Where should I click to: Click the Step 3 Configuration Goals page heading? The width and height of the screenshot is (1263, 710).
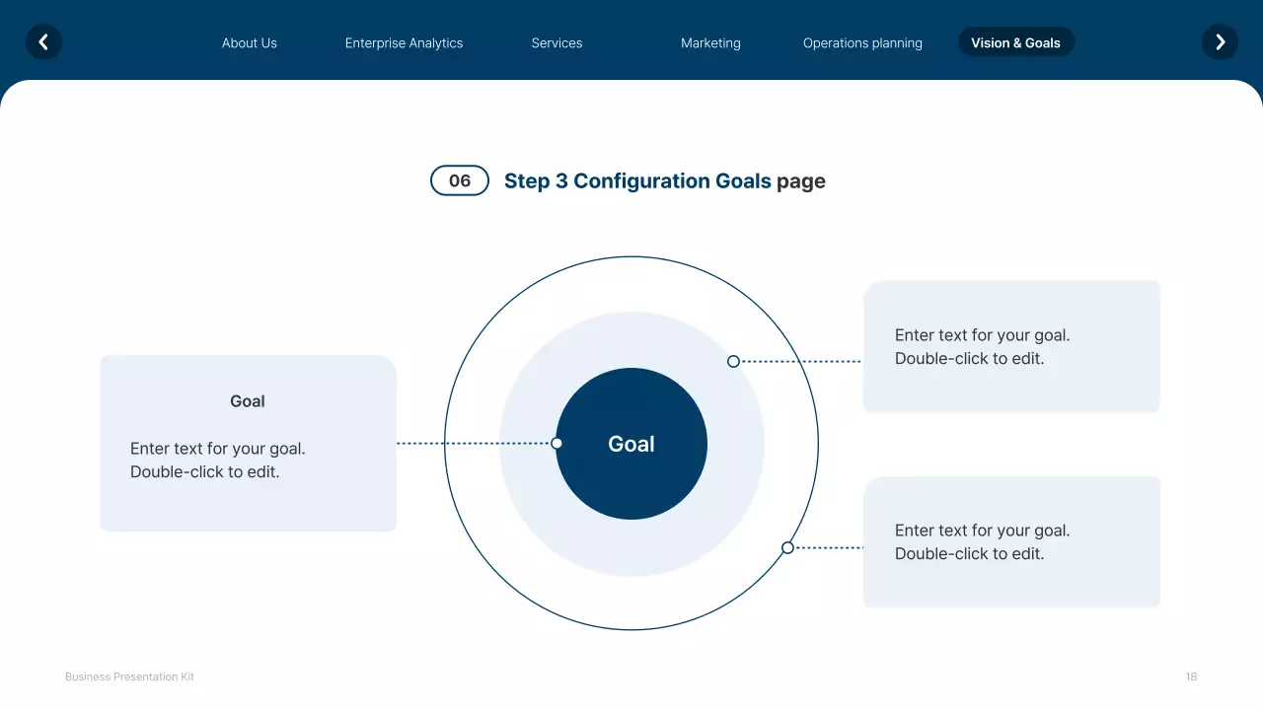point(665,180)
